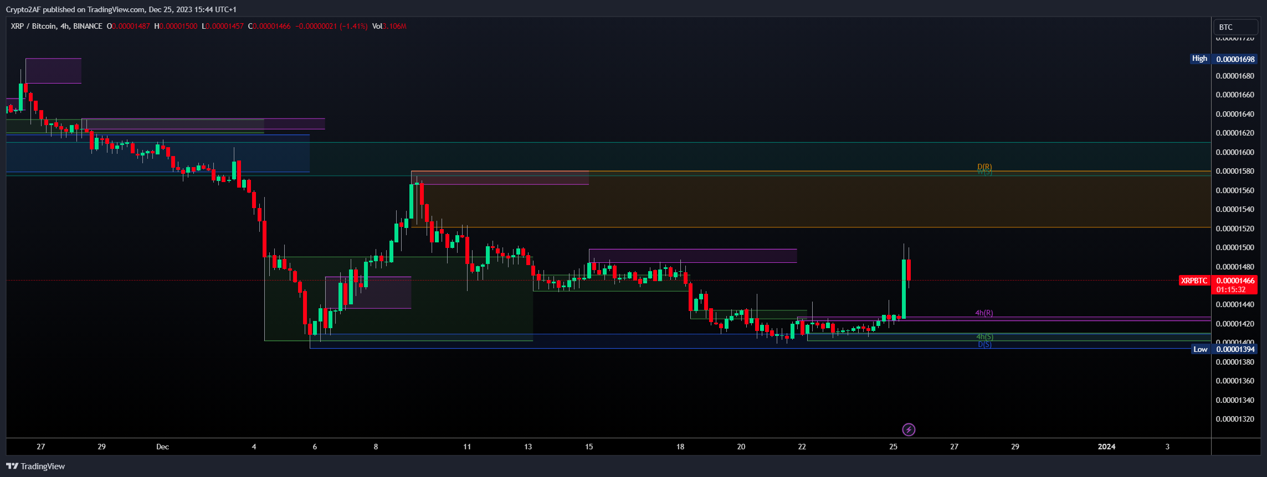
Task: Click the 15 date label on the time axis
Action: [x=589, y=447]
